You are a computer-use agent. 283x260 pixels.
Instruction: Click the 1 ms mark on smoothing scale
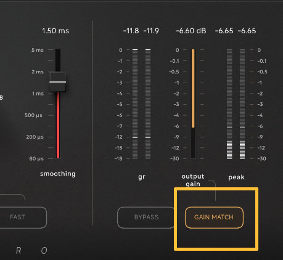[38, 94]
